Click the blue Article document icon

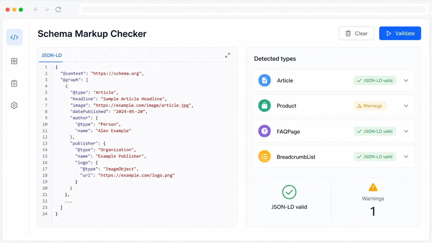point(265,80)
